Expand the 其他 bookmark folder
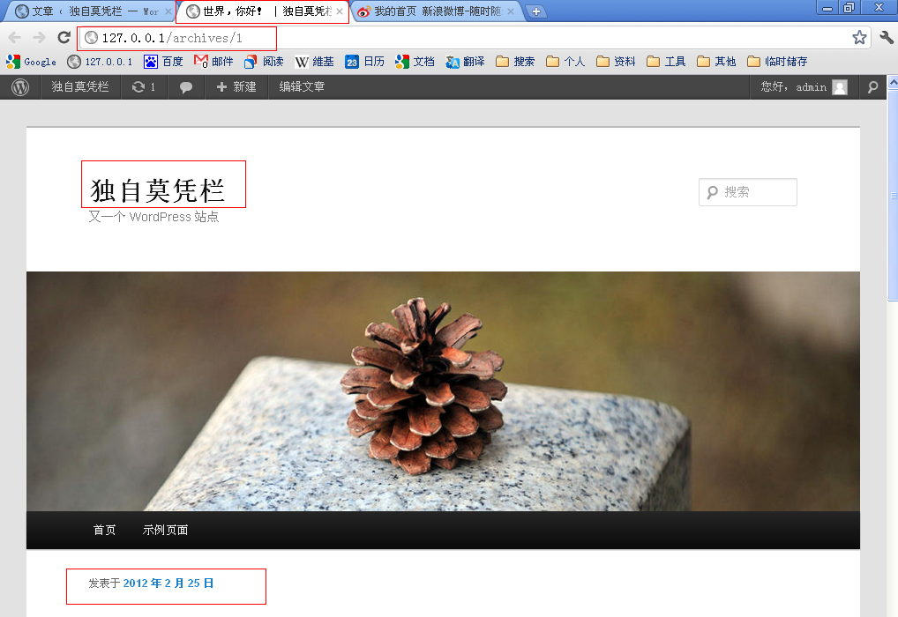 pos(716,61)
